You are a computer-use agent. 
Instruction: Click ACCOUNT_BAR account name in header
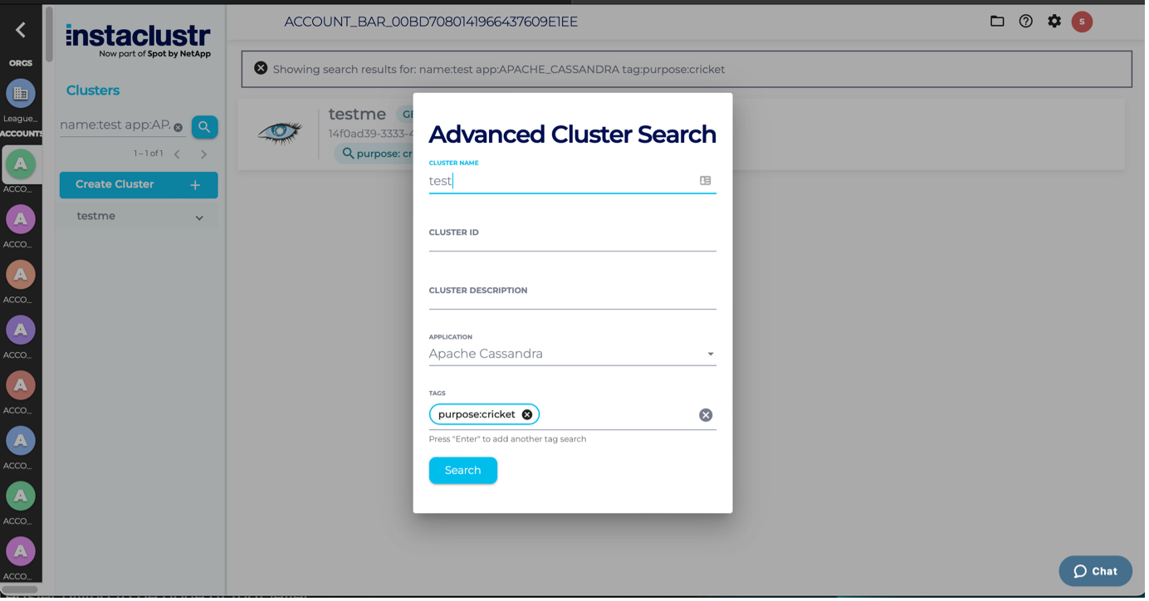(x=433, y=22)
